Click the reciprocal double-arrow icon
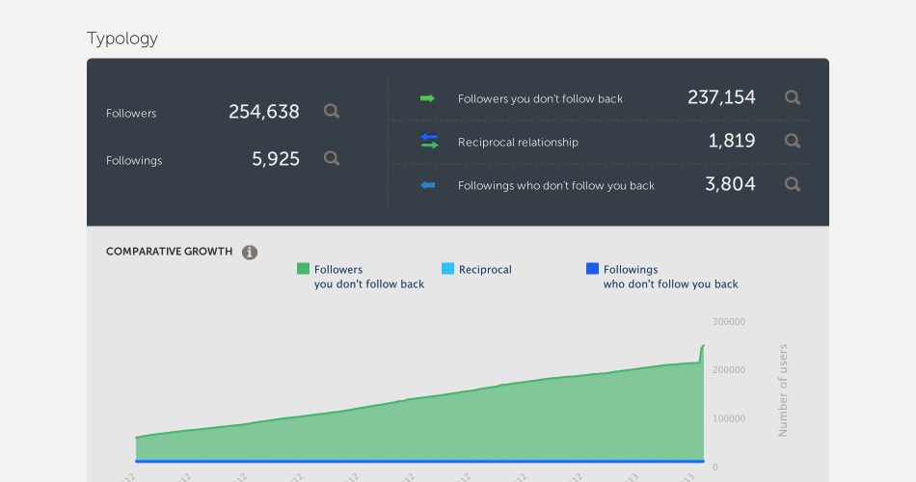Viewport: 916px width, 482px height. (429, 141)
